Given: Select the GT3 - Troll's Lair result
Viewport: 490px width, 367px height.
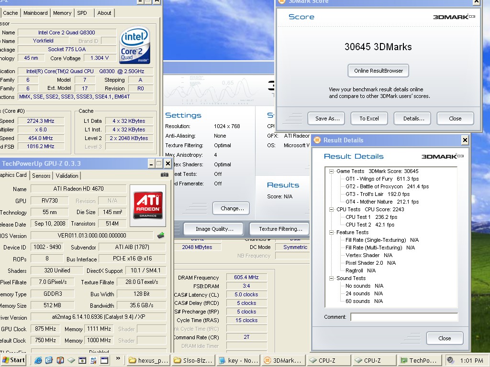Looking at the screenshot, I should coord(377,194).
